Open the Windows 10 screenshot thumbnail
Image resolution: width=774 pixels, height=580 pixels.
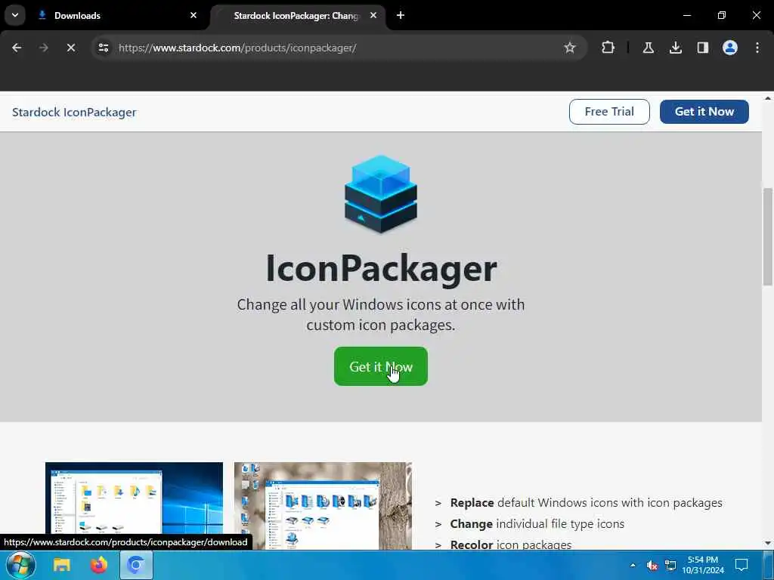coord(134,505)
